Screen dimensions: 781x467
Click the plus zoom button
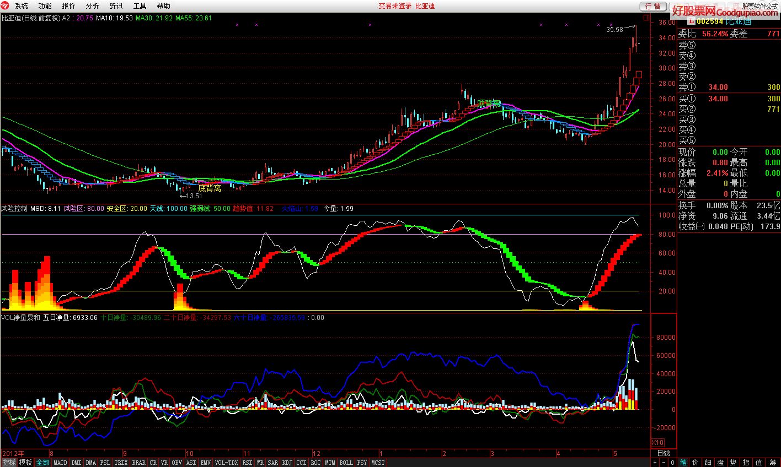coord(655,463)
